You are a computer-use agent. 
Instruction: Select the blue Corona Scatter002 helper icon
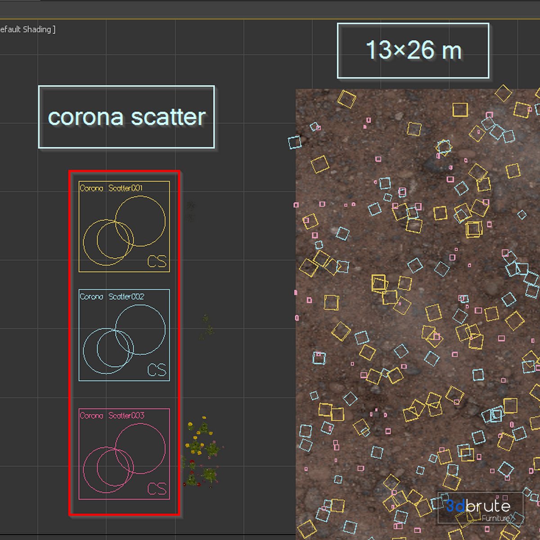tap(124, 335)
